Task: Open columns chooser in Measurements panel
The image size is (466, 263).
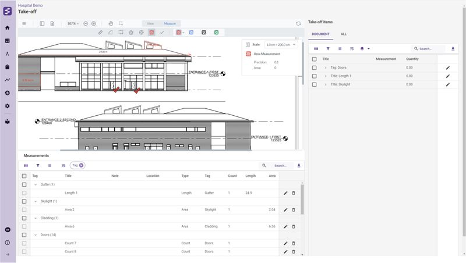Action: click(x=26, y=166)
